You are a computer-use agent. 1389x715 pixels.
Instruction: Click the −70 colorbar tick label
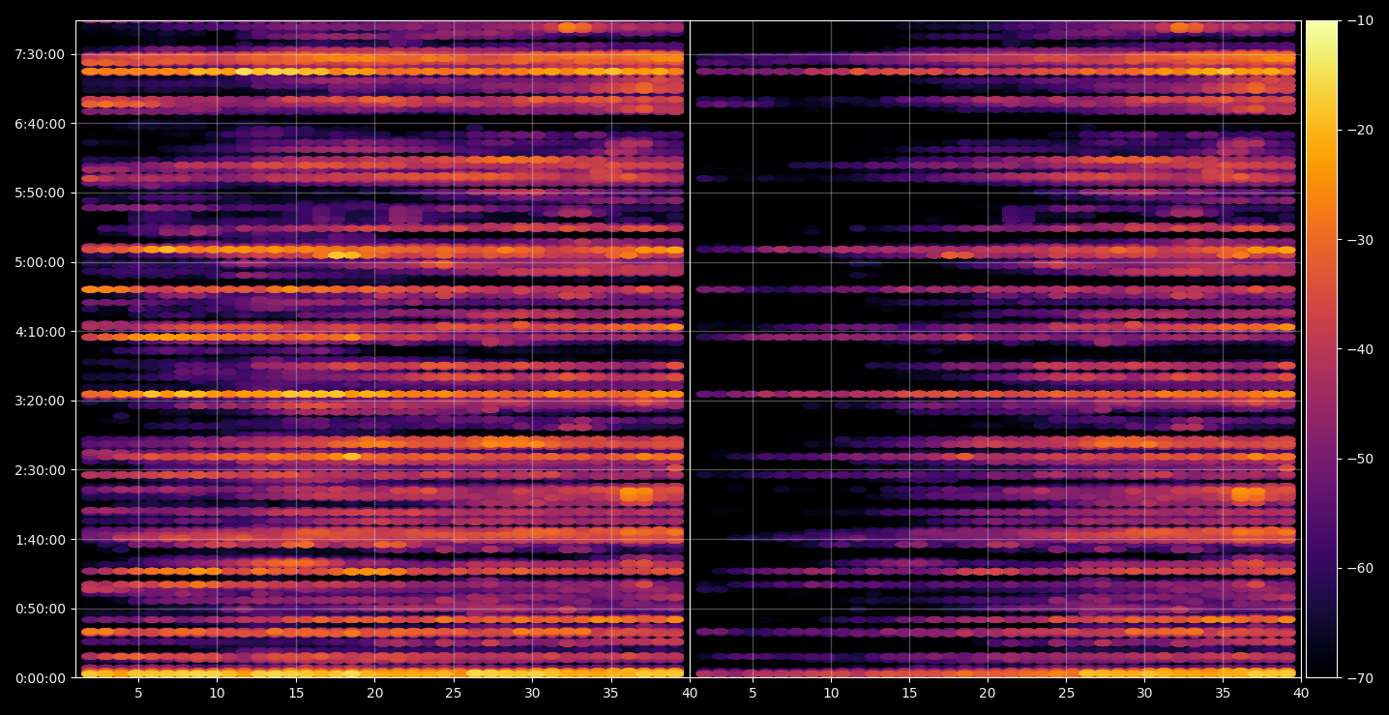(x=1359, y=678)
